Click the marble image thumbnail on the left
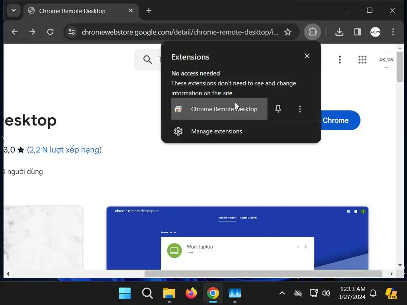 [43, 237]
